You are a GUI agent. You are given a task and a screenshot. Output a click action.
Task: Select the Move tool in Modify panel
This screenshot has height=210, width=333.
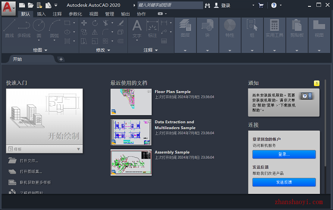click(x=84, y=23)
